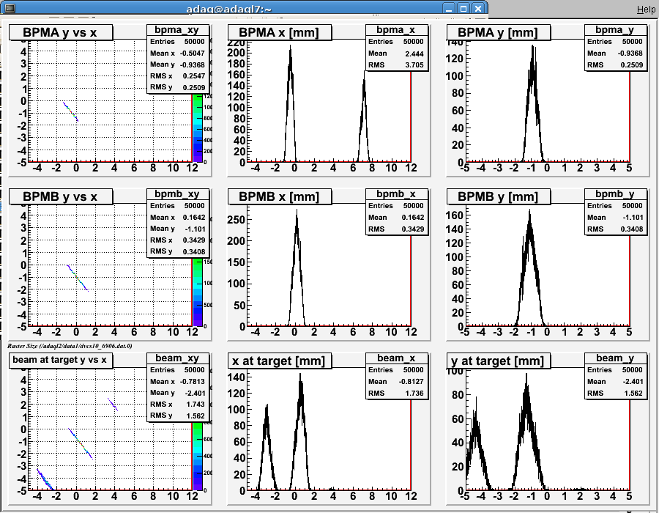Select the bpma_y stats box header
This screenshot has height=513, width=659.
pos(615,30)
